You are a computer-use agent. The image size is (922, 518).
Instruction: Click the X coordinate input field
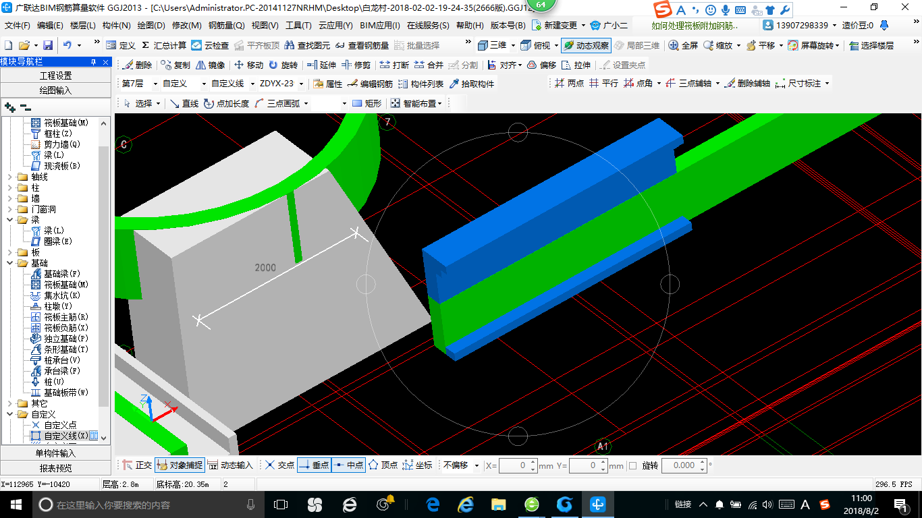(518, 465)
